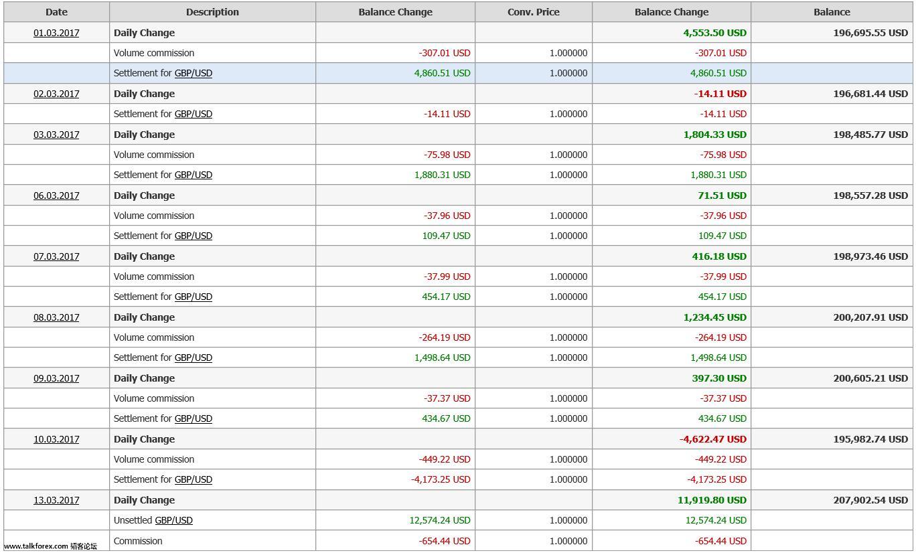
Task: Open the 09.03.2017 date link
Action: pyautogui.click(x=56, y=378)
